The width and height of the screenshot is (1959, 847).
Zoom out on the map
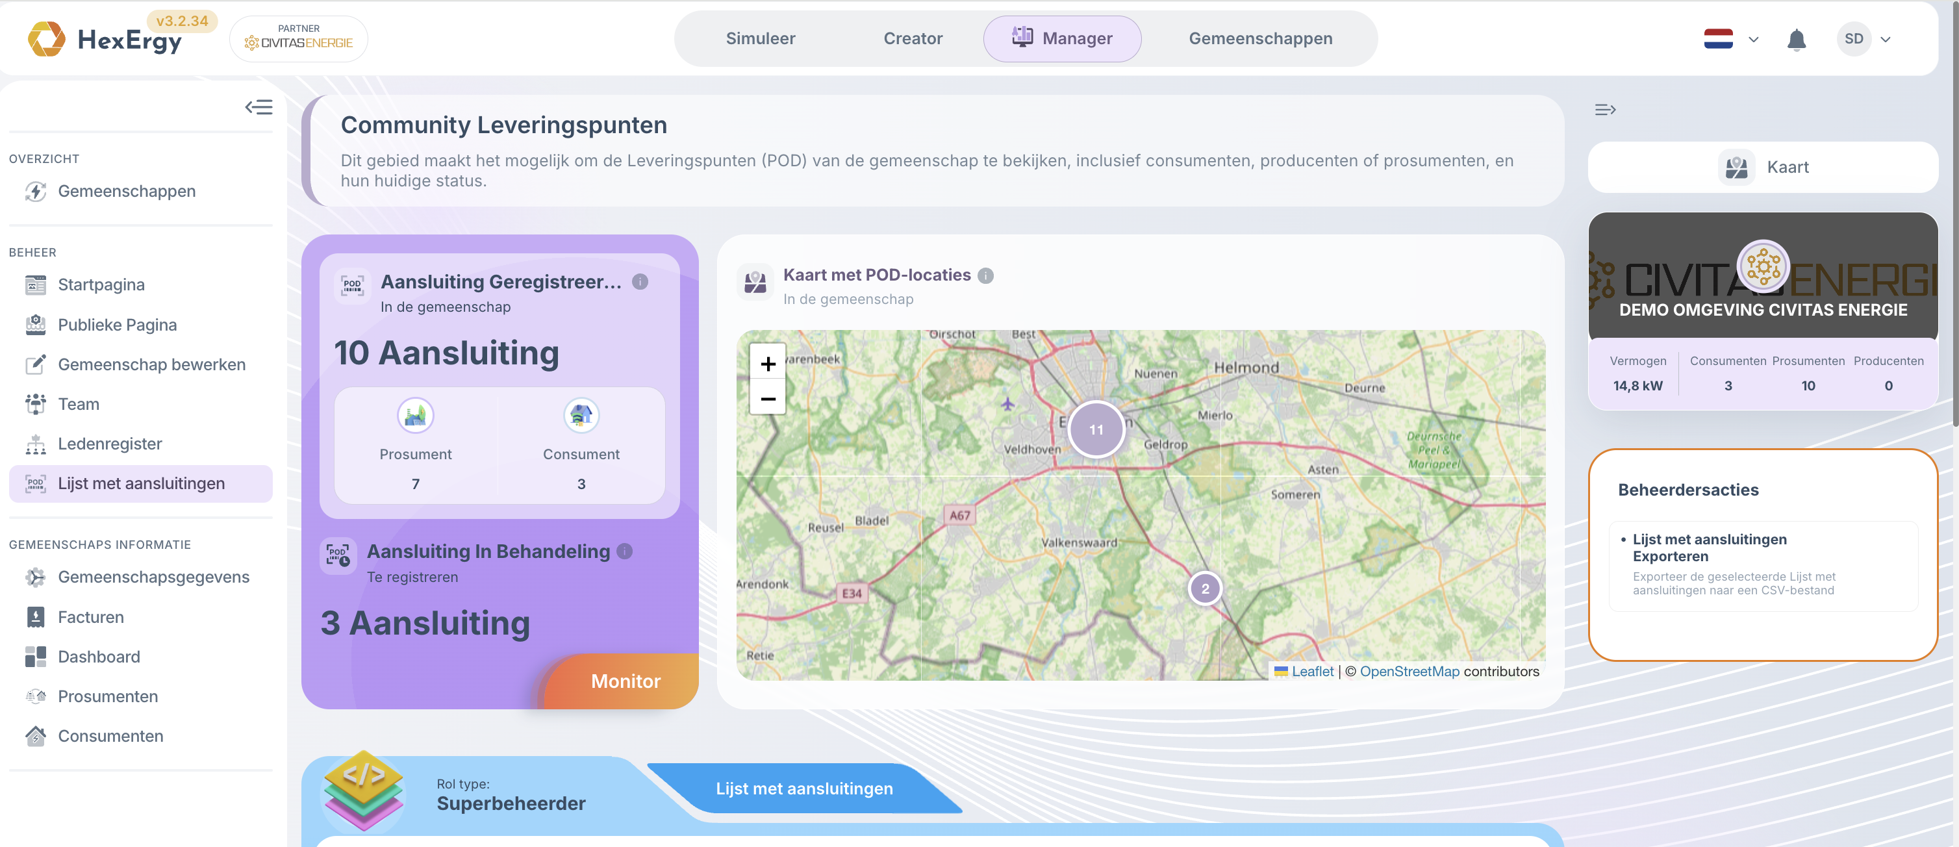pyautogui.click(x=768, y=398)
